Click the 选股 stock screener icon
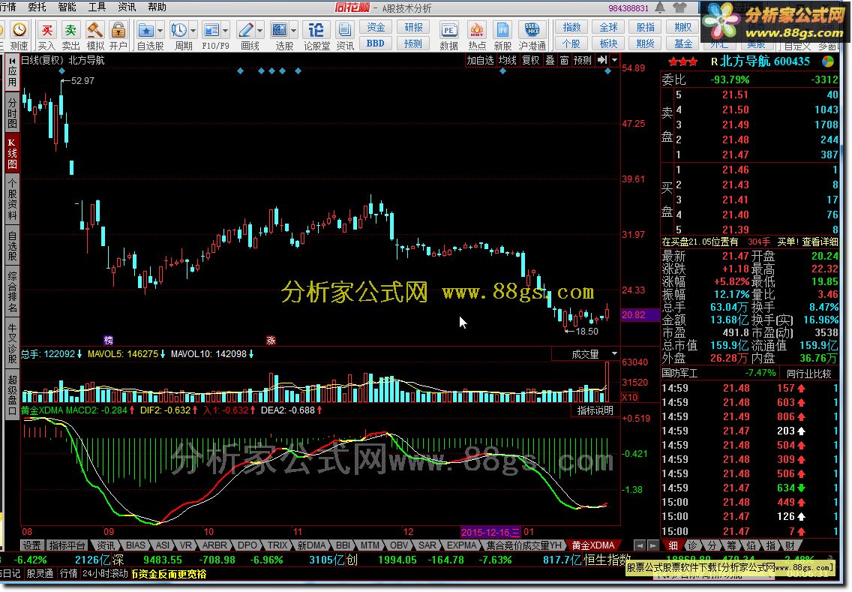The width and height of the screenshot is (852, 592). (279, 30)
